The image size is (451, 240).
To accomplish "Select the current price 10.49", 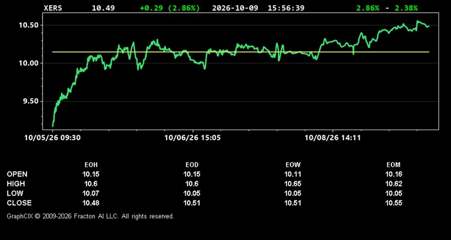I will click(103, 8).
